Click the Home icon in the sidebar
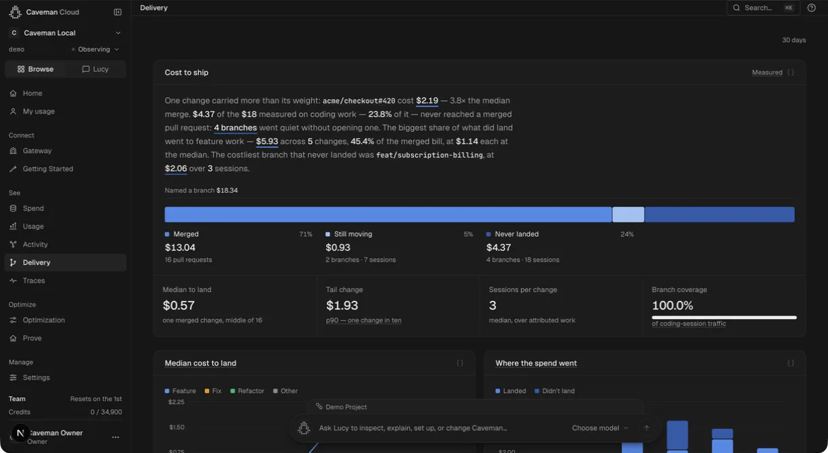 (x=13, y=93)
